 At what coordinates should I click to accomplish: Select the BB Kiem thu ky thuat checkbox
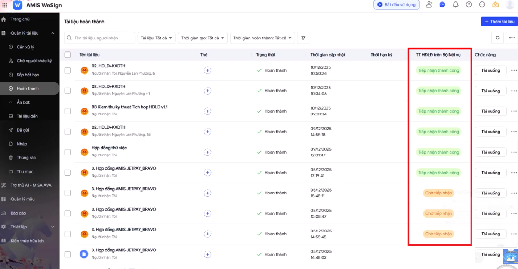pos(68,111)
